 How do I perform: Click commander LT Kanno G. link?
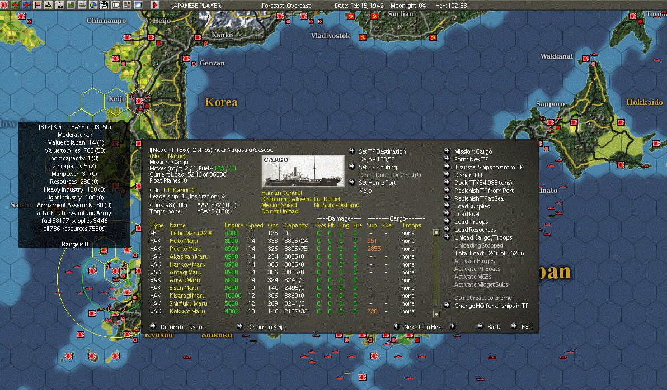pyautogui.click(x=180, y=190)
